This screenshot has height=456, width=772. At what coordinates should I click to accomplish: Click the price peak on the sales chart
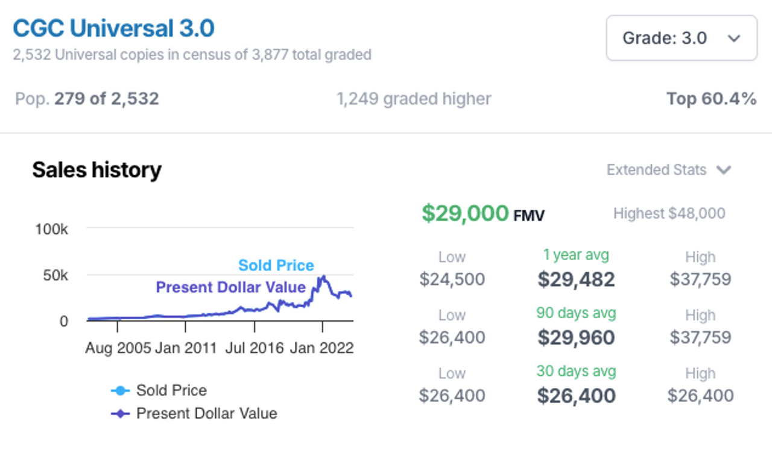point(323,276)
